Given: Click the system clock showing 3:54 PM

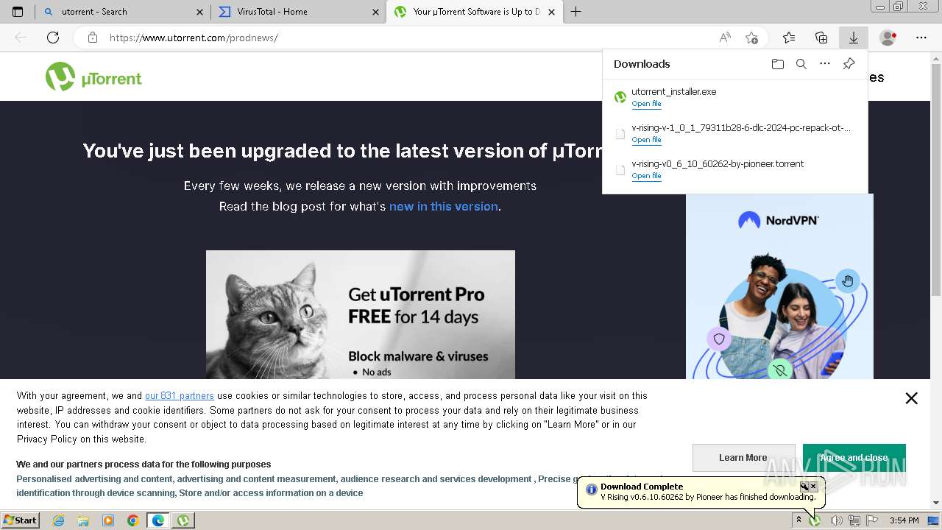Looking at the screenshot, I should point(904,520).
